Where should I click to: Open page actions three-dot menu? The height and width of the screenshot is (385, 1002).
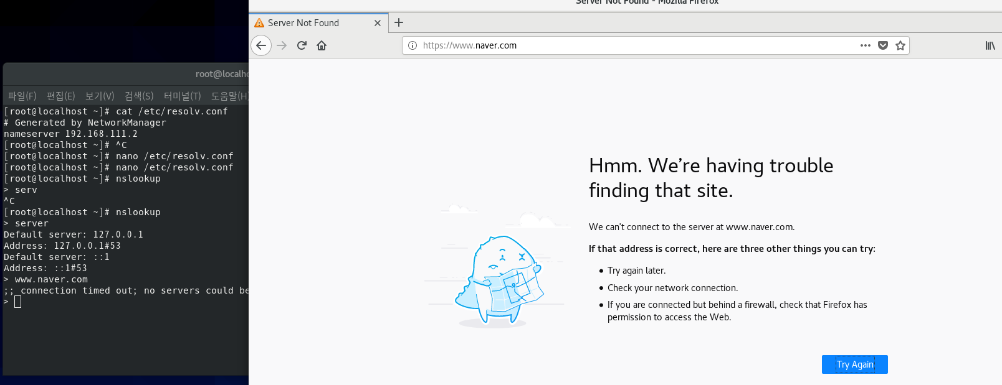coord(866,45)
